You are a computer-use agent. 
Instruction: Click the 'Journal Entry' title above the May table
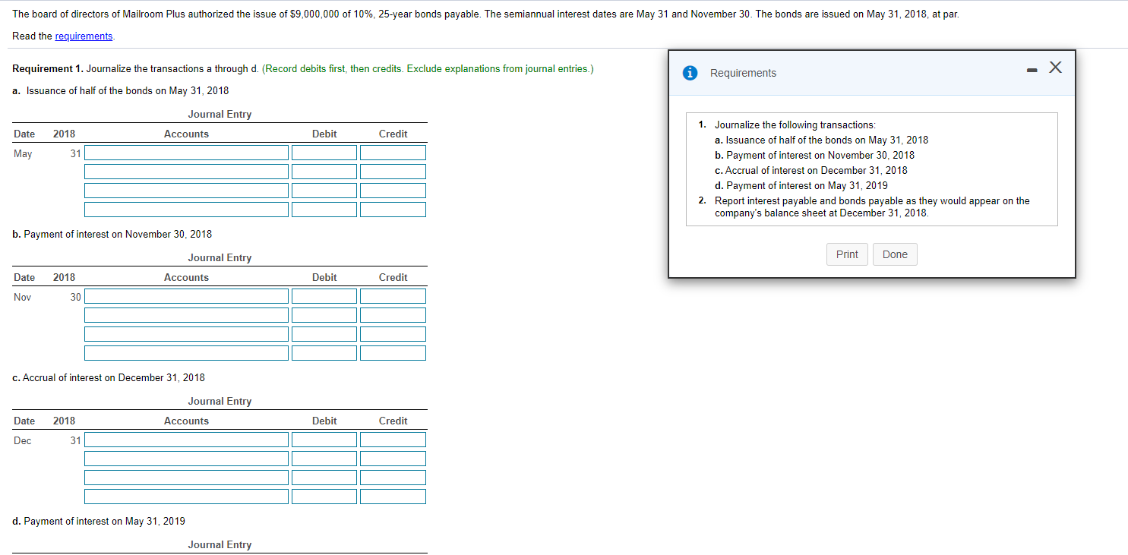click(x=220, y=115)
